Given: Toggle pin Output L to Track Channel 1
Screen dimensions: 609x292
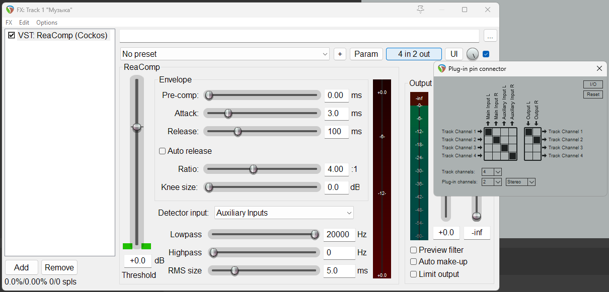Looking at the screenshot, I should click(x=528, y=132).
